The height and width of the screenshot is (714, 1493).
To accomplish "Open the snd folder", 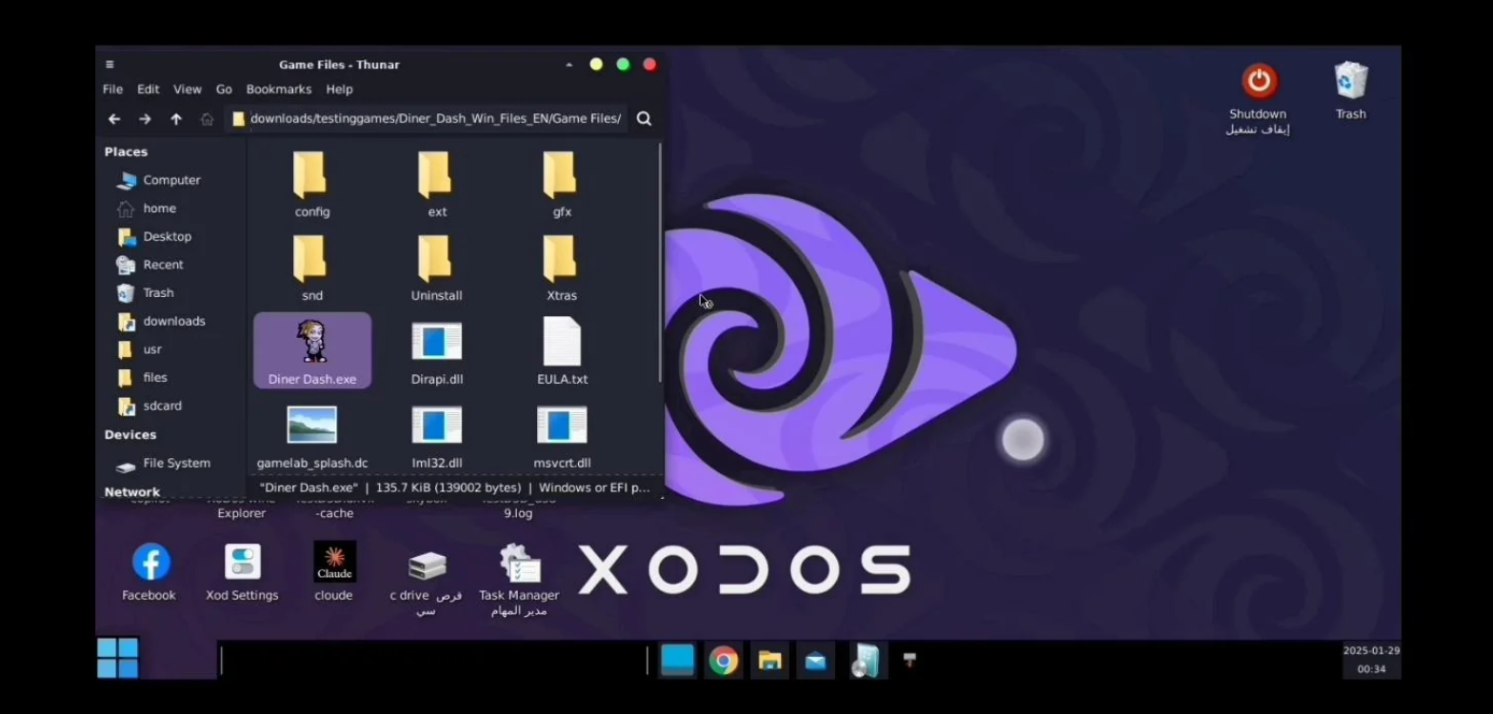I will click(x=312, y=268).
